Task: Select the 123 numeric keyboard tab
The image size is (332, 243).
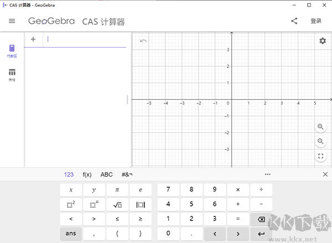Action: tap(69, 174)
